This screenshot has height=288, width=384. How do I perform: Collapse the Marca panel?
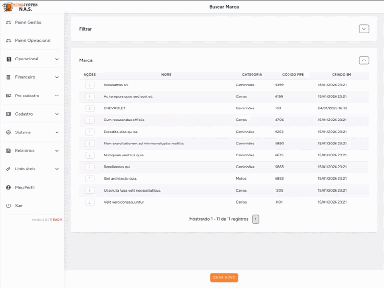364,60
